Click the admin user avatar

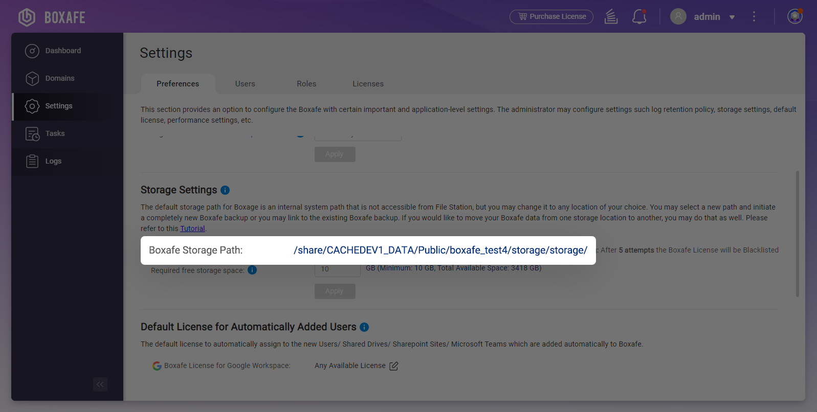tap(678, 17)
